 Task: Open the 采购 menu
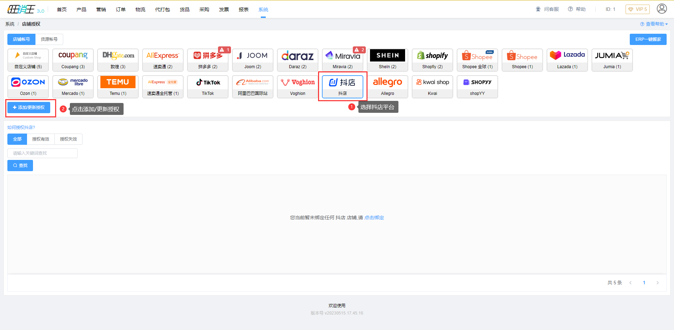pos(204,9)
